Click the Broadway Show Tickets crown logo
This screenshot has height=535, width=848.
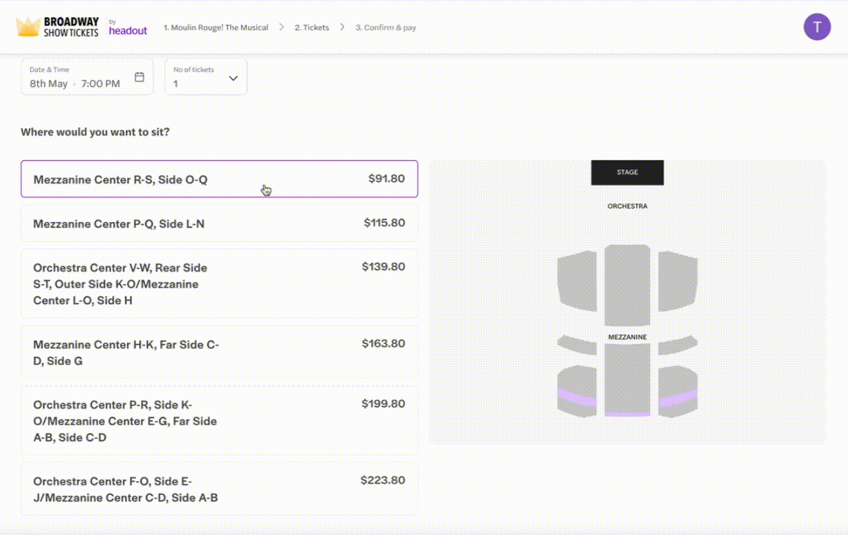coord(28,27)
